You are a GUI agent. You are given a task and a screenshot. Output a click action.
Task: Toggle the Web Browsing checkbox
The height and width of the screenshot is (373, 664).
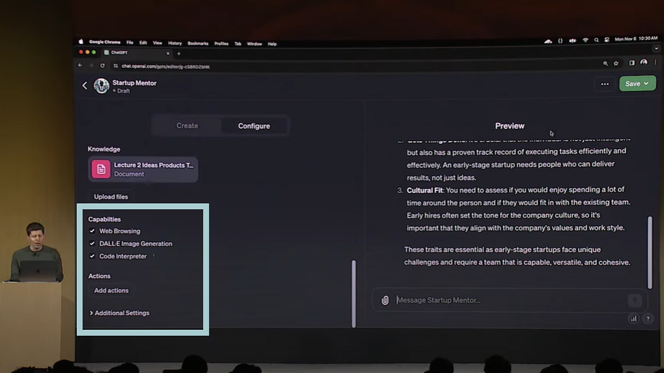(x=92, y=231)
